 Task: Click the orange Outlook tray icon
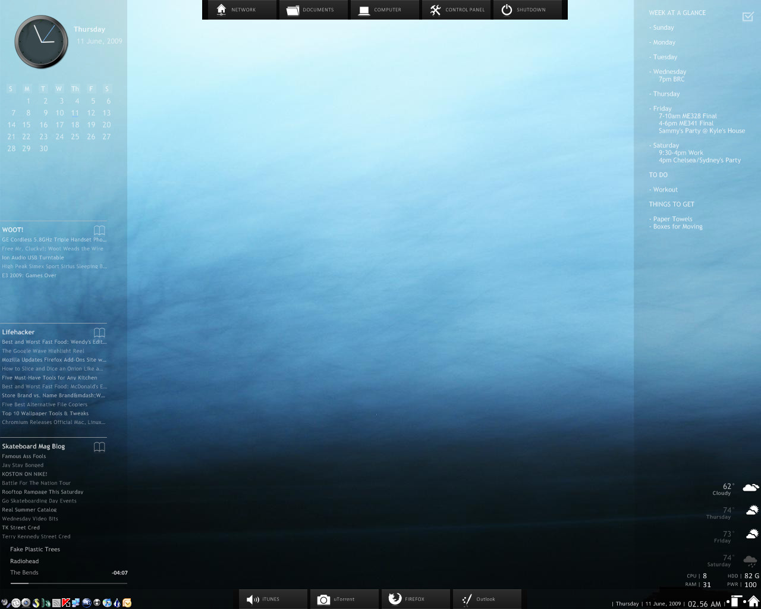pyautogui.click(x=127, y=602)
